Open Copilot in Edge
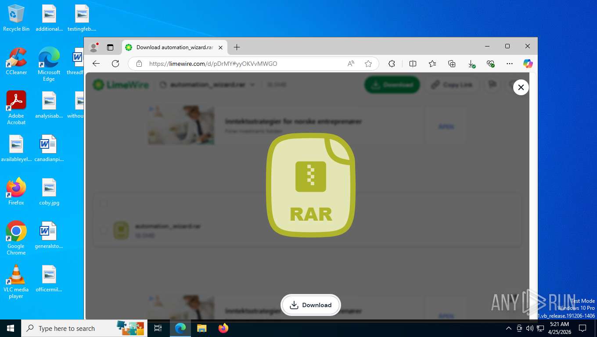Screen dimensions: 597x337 tap(528, 64)
